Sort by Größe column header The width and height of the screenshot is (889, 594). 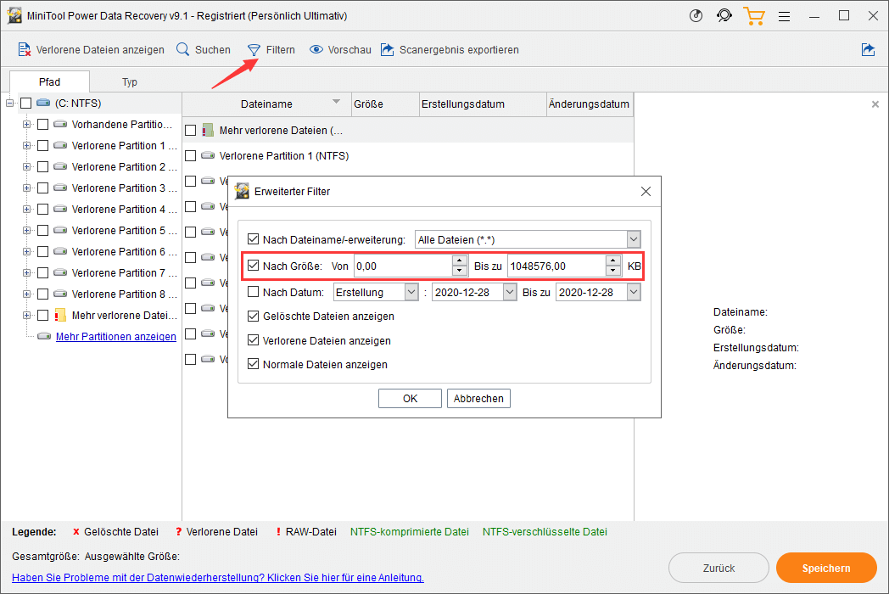coord(385,104)
